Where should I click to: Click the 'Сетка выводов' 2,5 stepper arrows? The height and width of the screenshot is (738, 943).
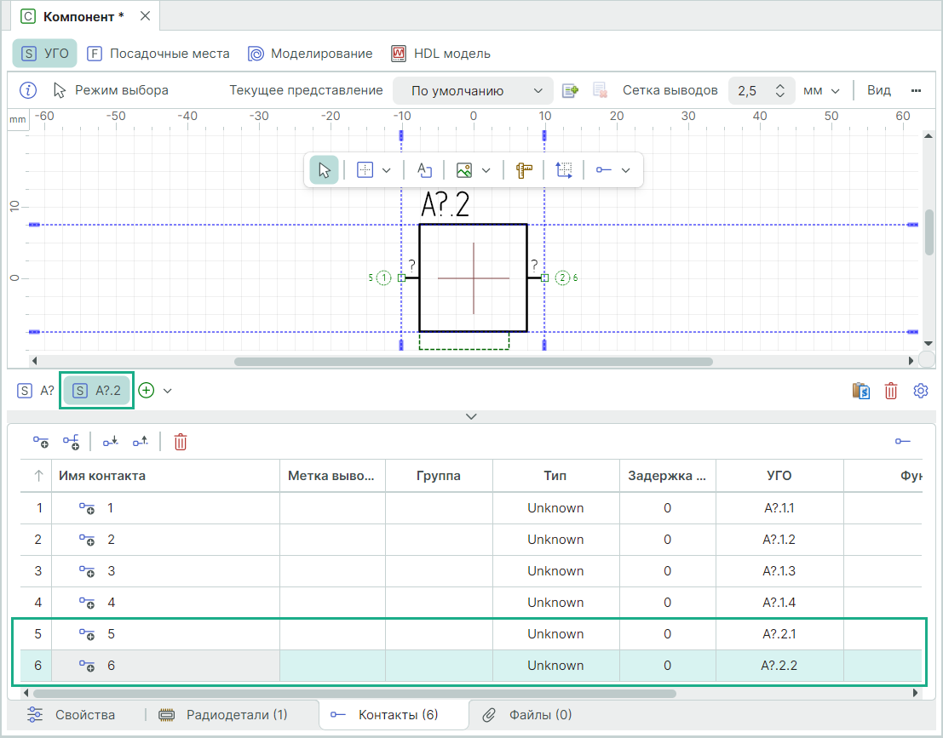click(779, 90)
